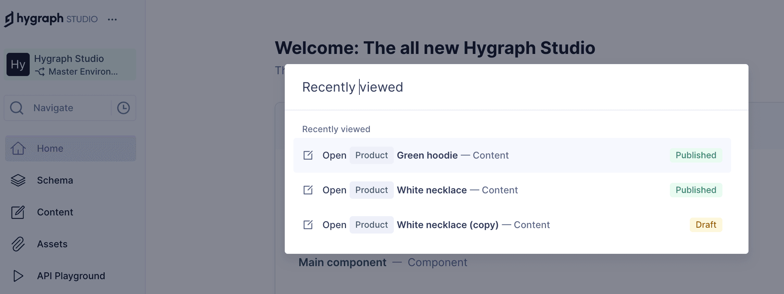Open the White necklace product entry
Screen dimensions: 784x294
click(432, 190)
